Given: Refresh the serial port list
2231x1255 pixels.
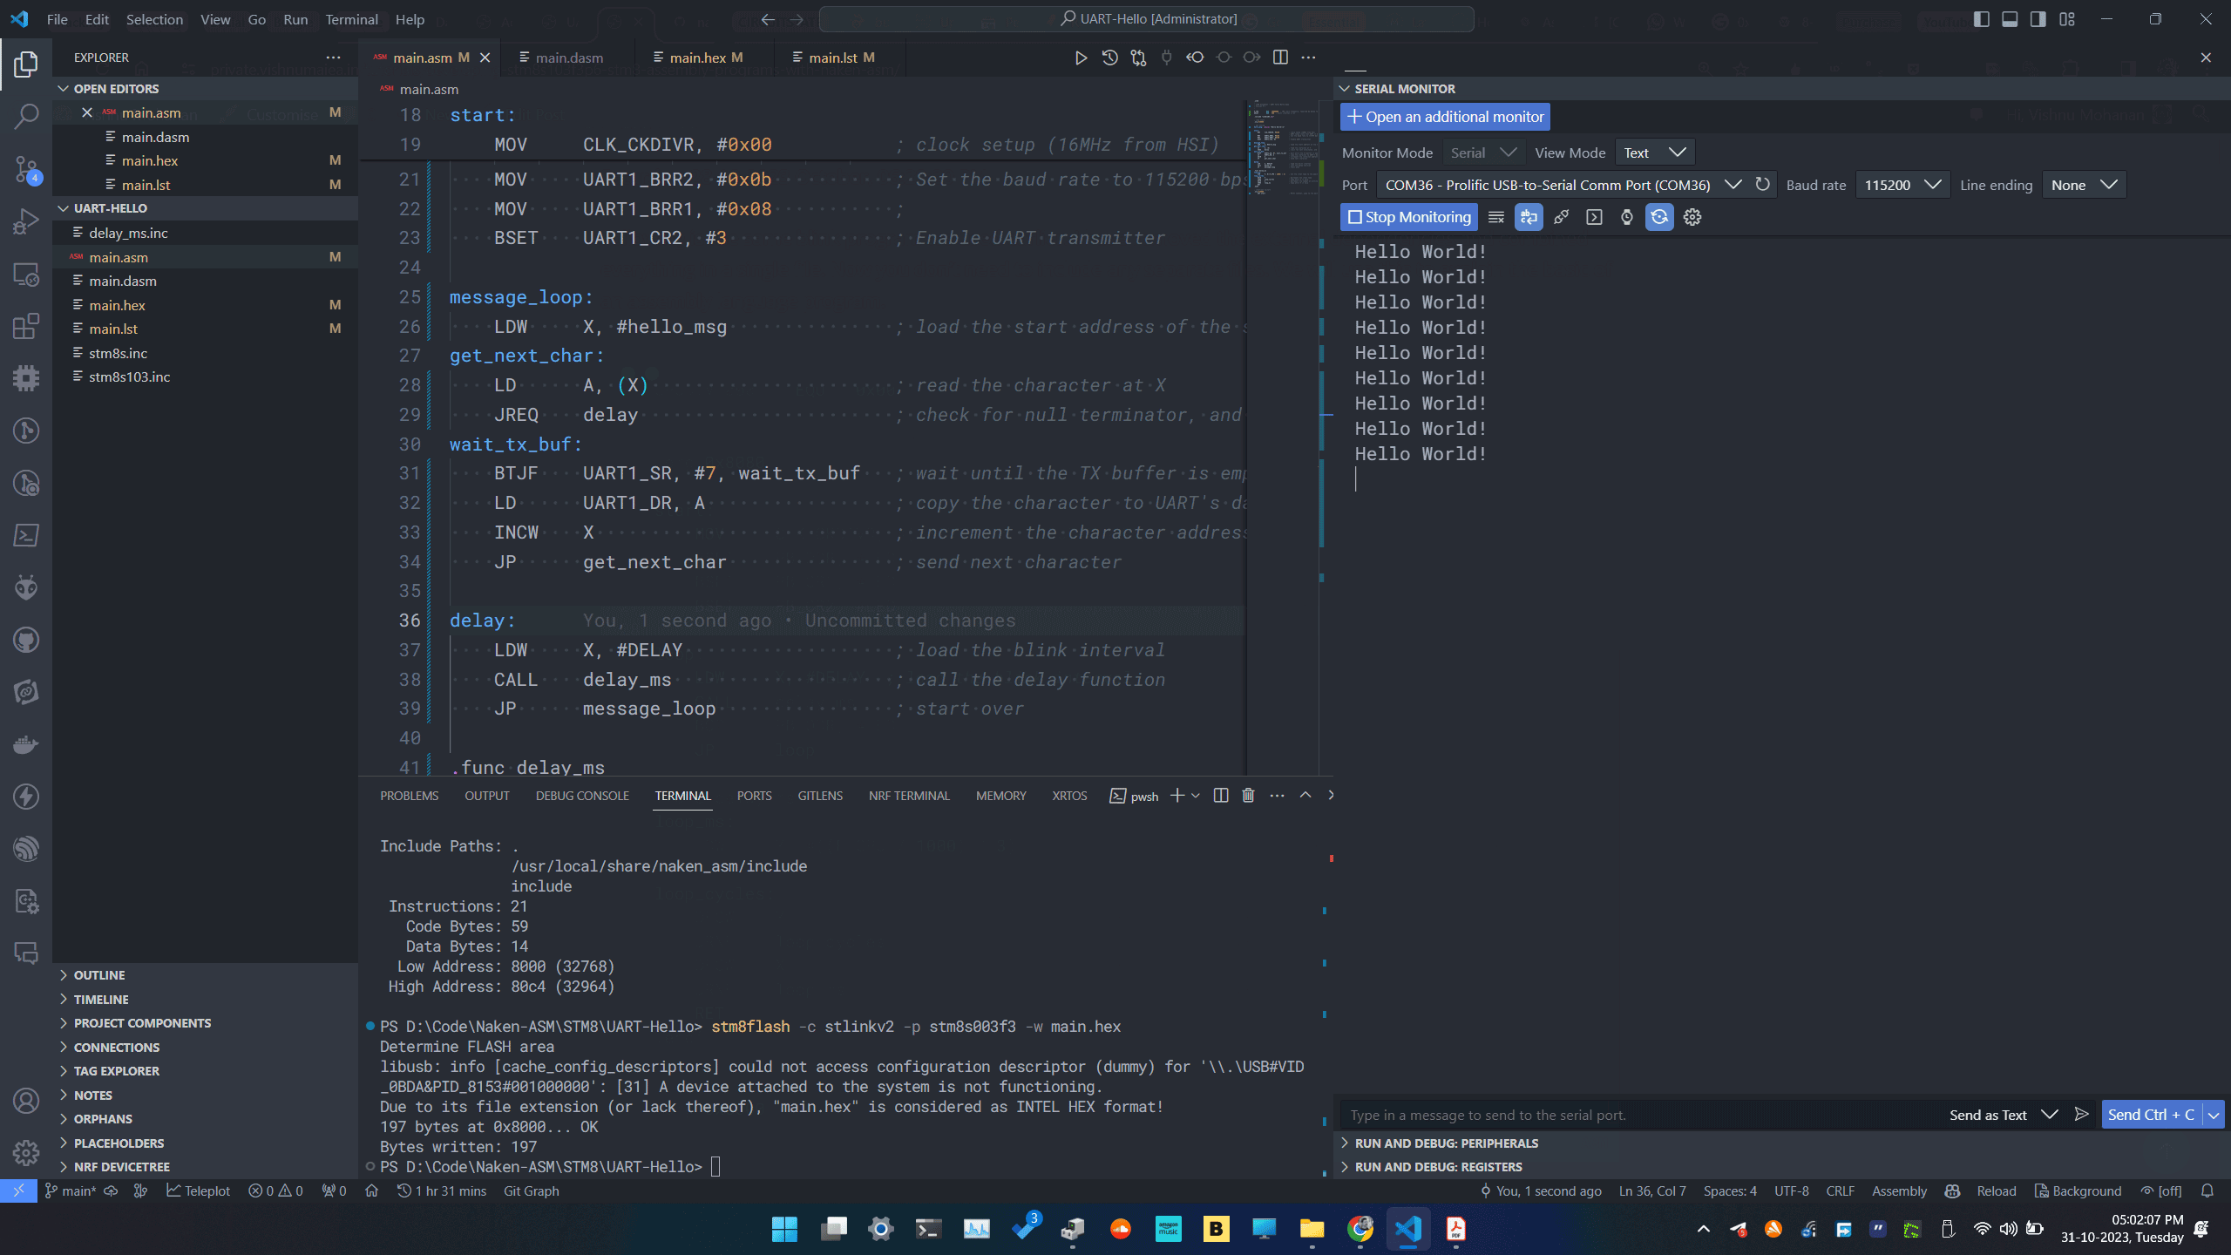Looking at the screenshot, I should coord(1762,185).
